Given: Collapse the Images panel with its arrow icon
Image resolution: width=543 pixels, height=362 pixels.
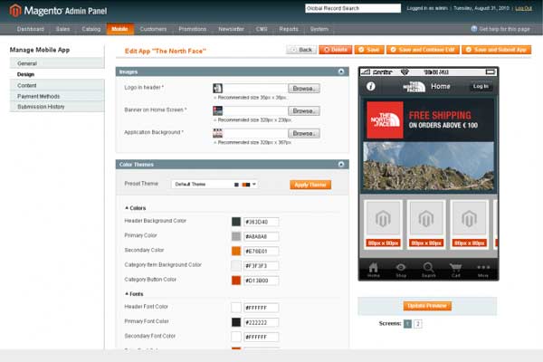Looking at the screenshot, I should click(341, 71).
